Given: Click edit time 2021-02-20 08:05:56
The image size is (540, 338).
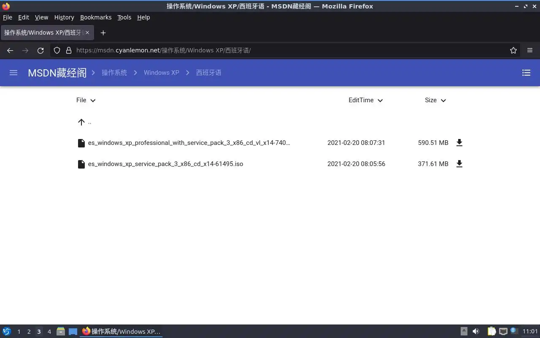Looking at the screenshot, I should tap(356, 164).
